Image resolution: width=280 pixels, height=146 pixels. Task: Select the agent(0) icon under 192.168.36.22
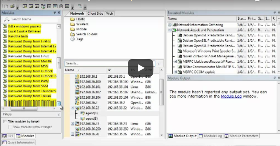(82, 113)
